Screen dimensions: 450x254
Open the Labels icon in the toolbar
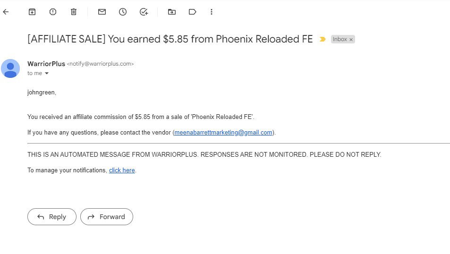tap(192, 12)
